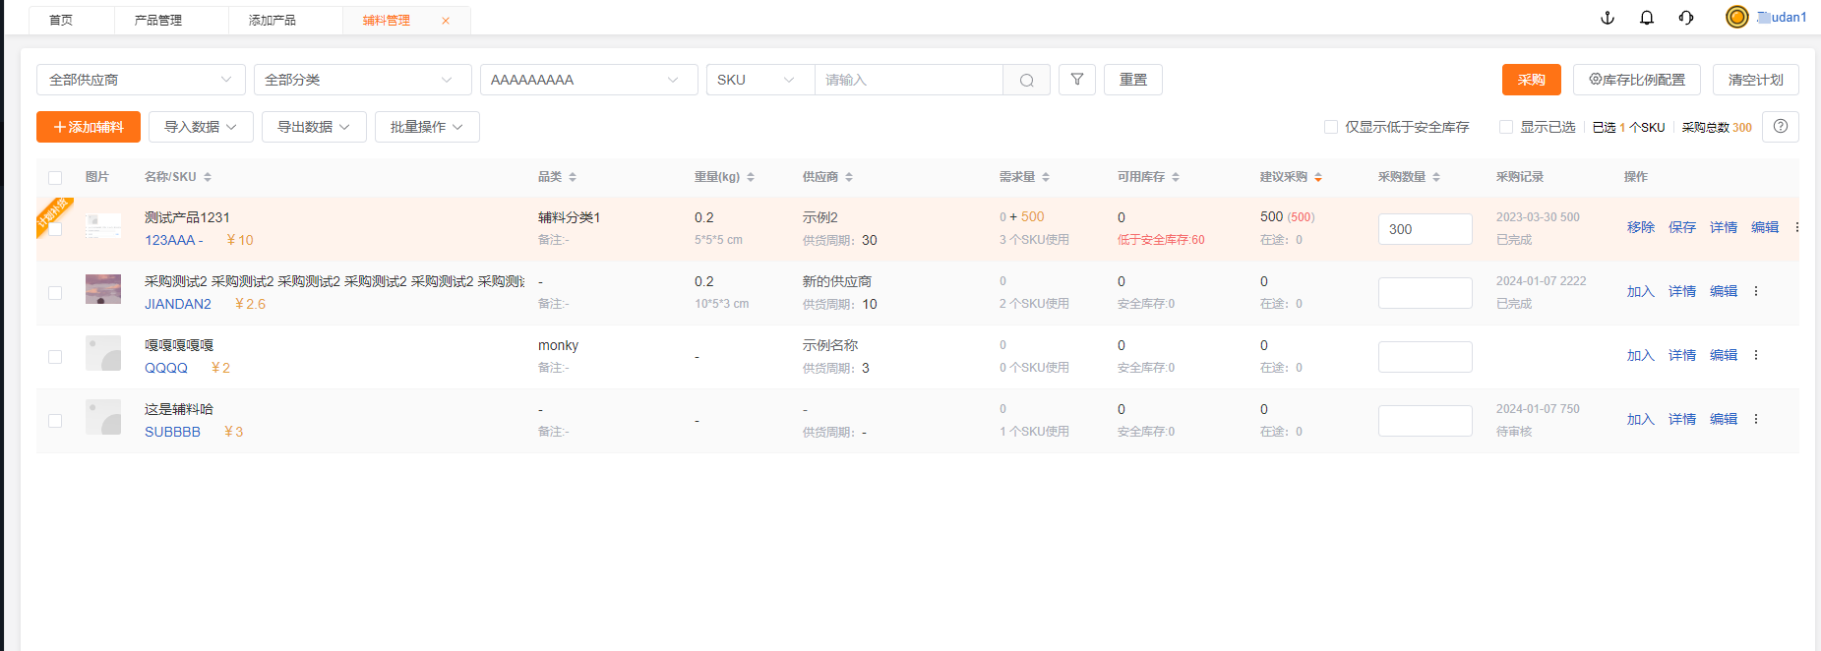
Task: Click the search magnifier icon
Action: coord(1026,81)
